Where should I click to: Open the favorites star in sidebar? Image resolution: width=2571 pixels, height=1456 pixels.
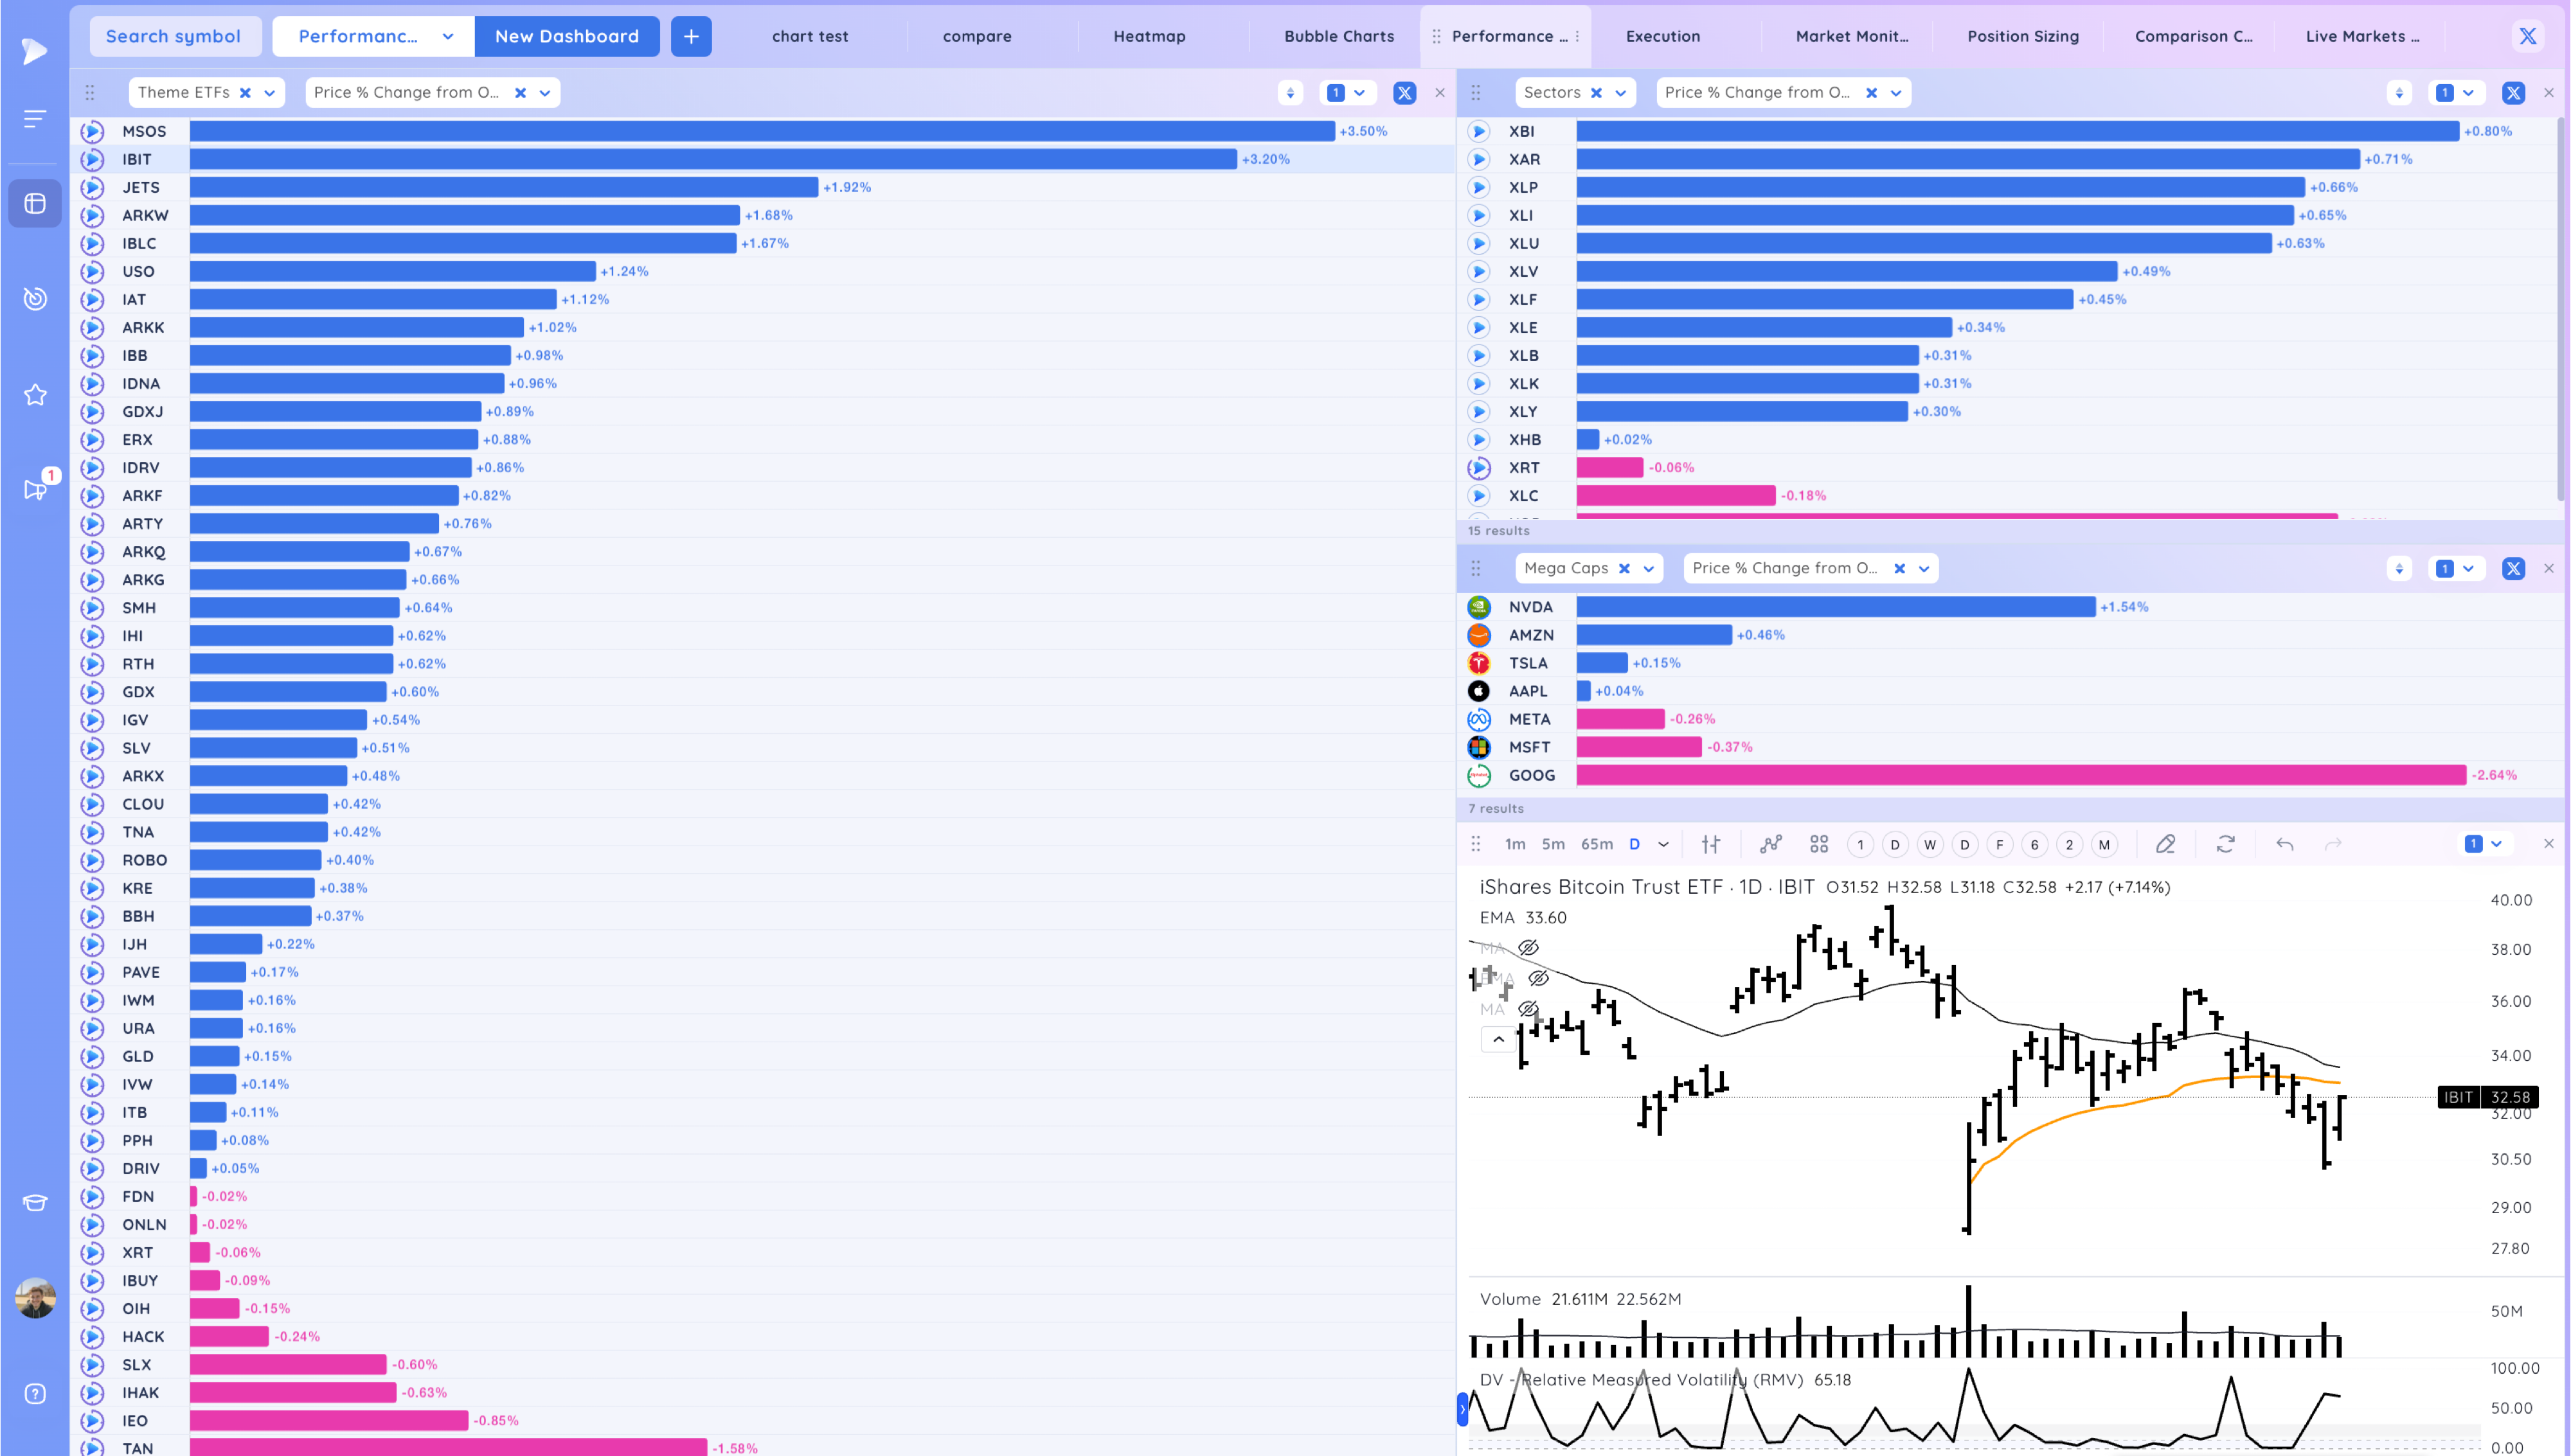(x=35, y=395)
